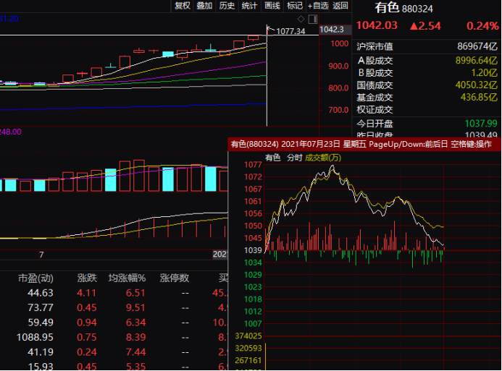Click the small diamond icon above chart
This screenshot has height=371, width=502.
pyautogui.click(x=301, y=18)
